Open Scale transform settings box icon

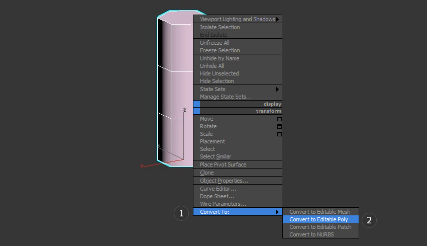279,134
